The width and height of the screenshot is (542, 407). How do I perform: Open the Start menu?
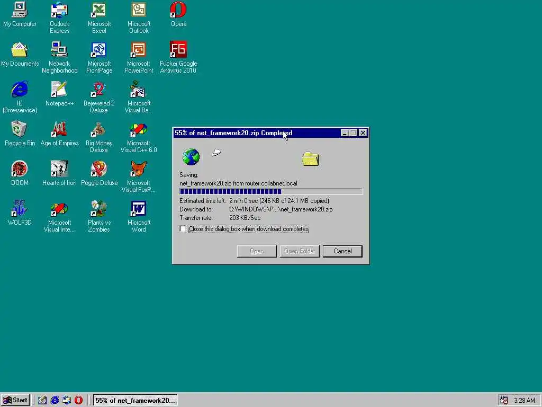[15, 400]
